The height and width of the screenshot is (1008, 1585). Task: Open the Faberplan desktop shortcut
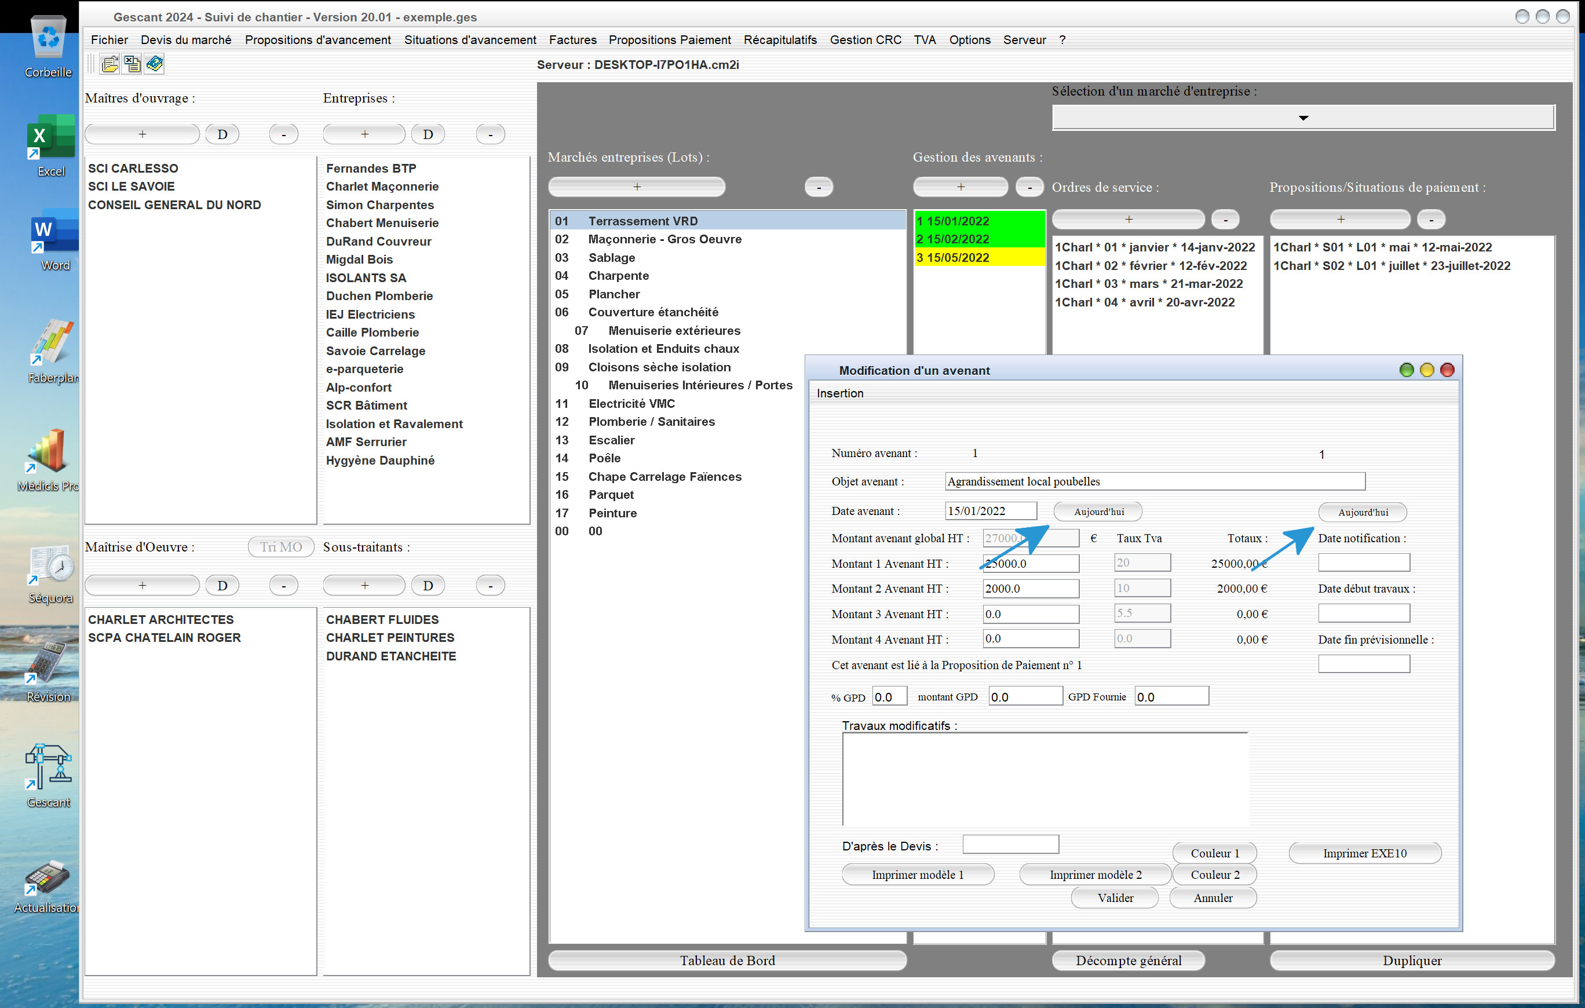(x=53, y=352)
